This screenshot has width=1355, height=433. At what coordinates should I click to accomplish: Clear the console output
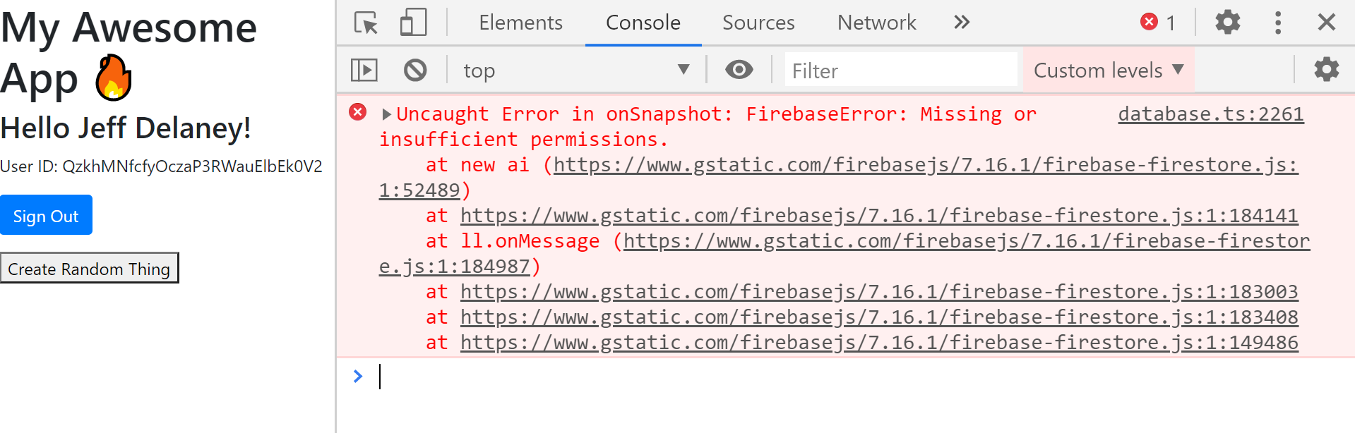[415, 70]
